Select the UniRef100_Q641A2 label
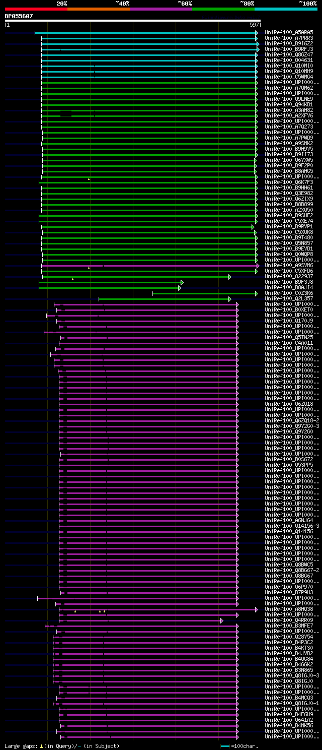Viewport: 322px width, 750px height. (x=289, y=720)
